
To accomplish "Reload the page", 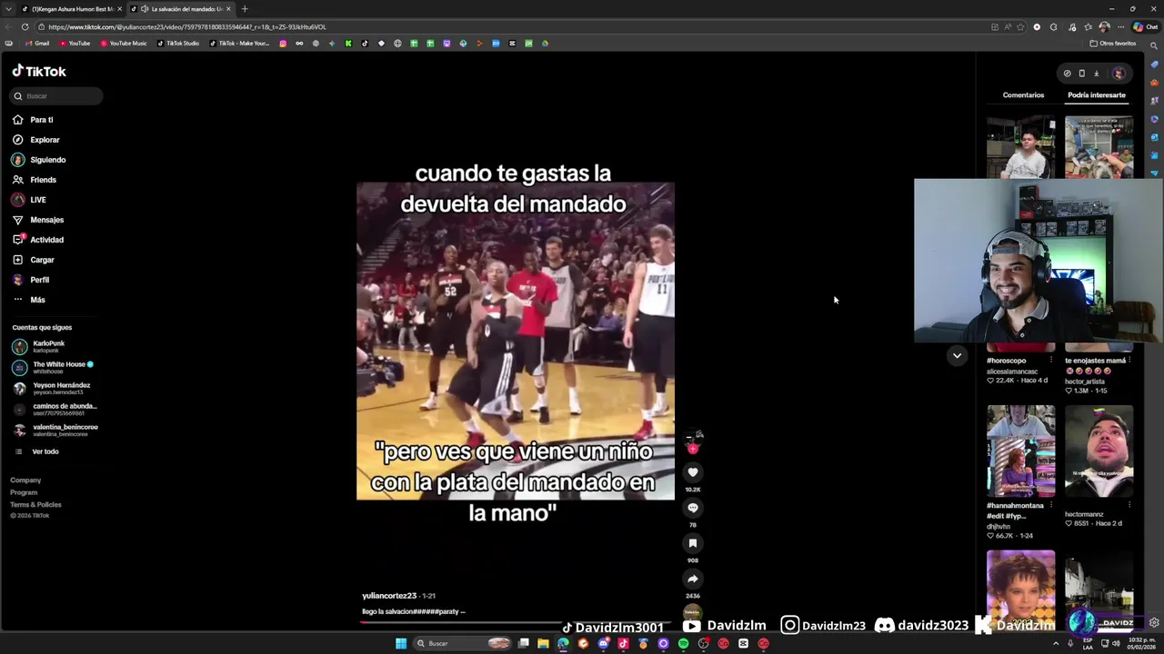I will pyautogui.click(x=25, y=27).
